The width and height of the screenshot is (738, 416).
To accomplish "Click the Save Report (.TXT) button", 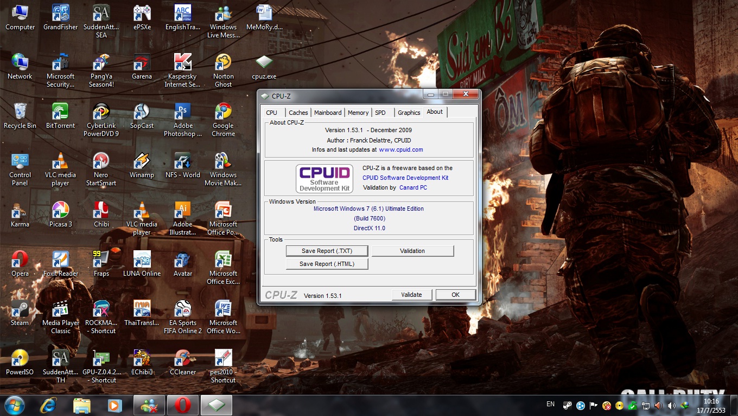I will (x=327, y=251).
